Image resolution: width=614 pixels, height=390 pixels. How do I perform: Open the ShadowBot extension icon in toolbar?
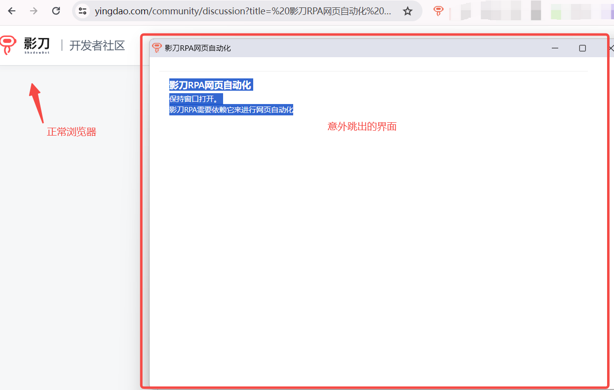(x=438, y=11)
